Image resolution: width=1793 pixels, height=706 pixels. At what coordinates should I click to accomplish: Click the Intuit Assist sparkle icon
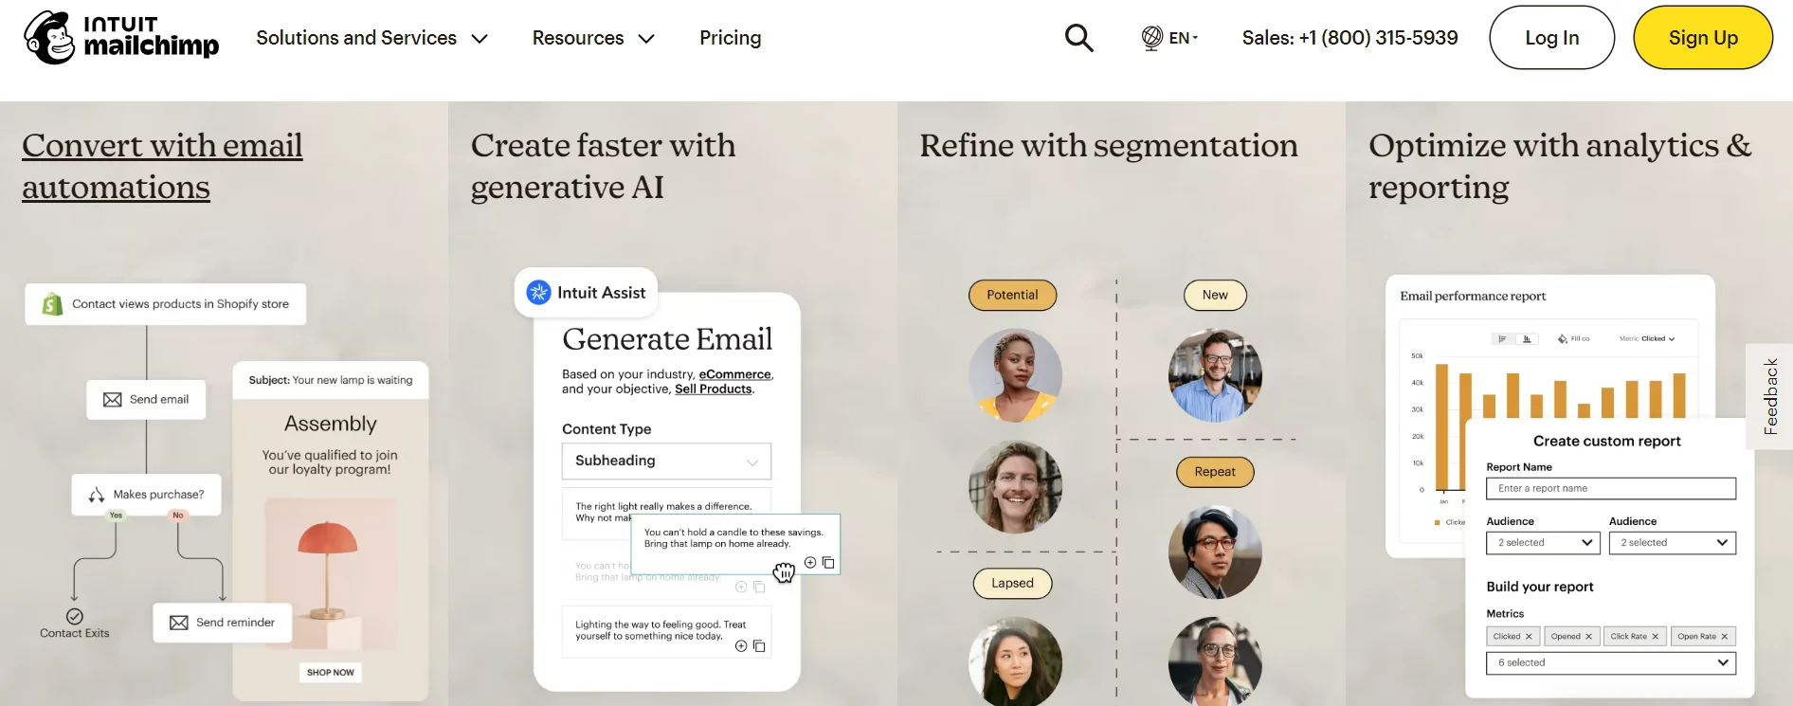(x=538, y=292)
